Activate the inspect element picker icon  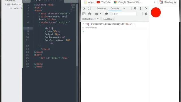pyautogui.click(x=84, y=8)
